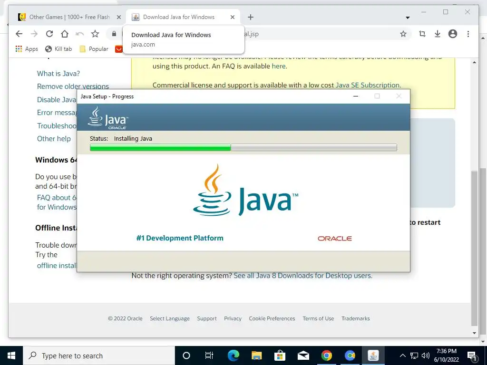Viewport: 487px width, 365px height.
Task: Click the browser forward arrow
Action: pos(34,34)
